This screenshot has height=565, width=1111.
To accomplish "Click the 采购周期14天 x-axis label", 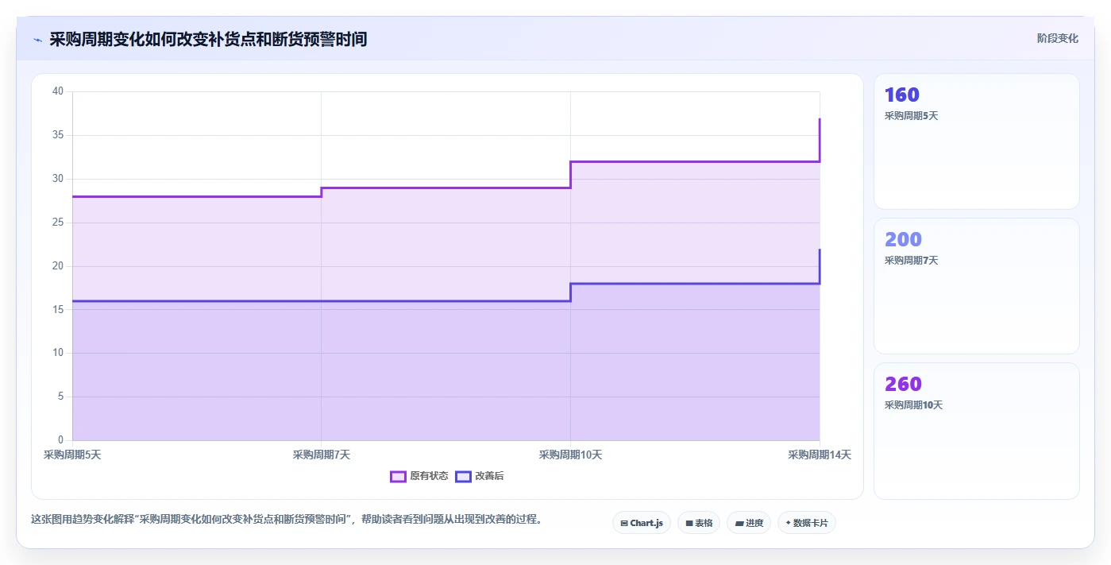I will [820, 455].
